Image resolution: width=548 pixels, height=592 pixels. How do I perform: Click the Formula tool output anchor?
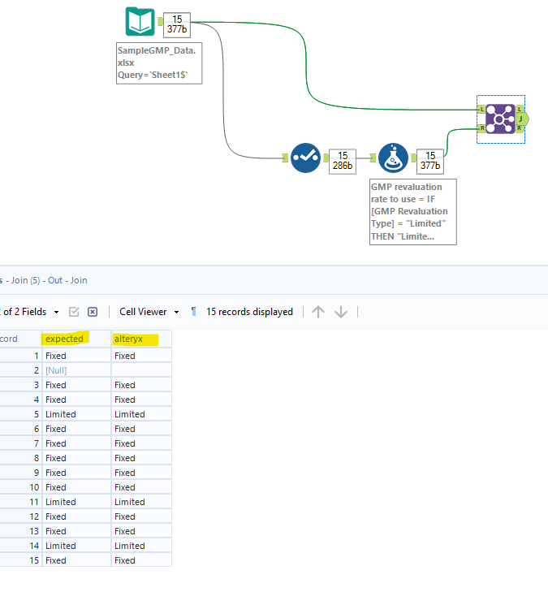coord(414,158)
